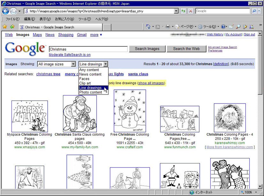Click the Add to Favorites icon

pos(12,26)
